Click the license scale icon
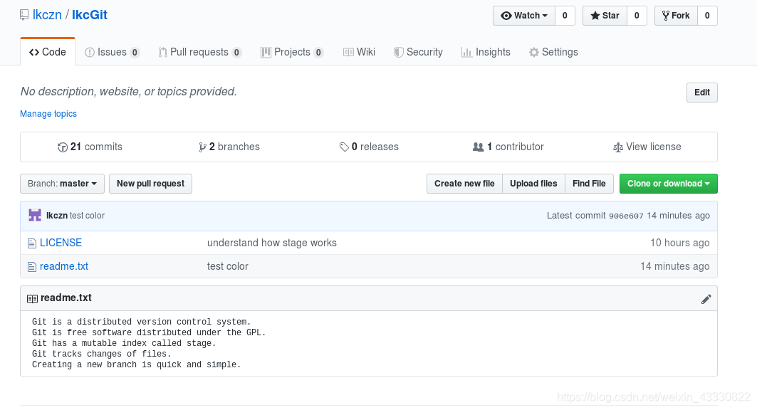757x410 pixels. pyautogui.click(x=618, y=147)
